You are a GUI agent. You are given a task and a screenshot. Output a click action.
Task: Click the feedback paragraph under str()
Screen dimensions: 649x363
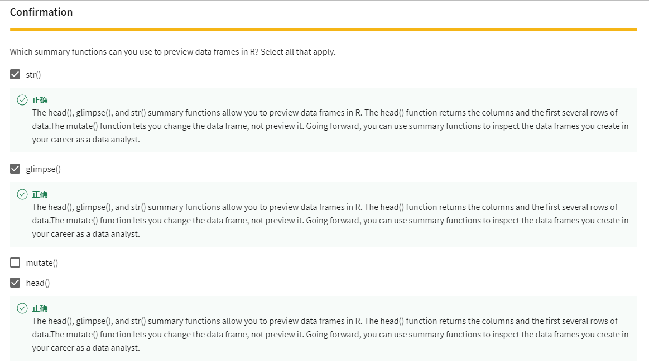tap(329, 126)
